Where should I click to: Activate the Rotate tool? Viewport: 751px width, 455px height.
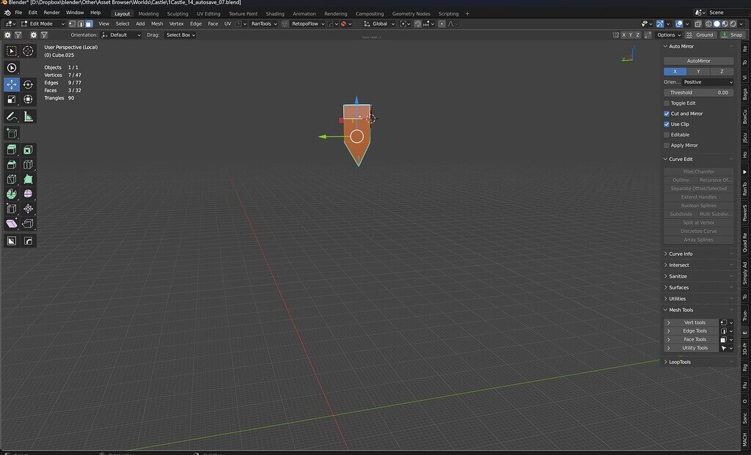pos(27,84)
